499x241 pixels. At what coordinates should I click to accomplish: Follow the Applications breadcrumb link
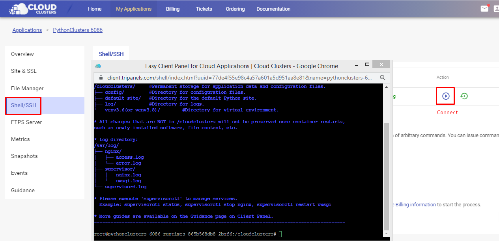(27, 30)
